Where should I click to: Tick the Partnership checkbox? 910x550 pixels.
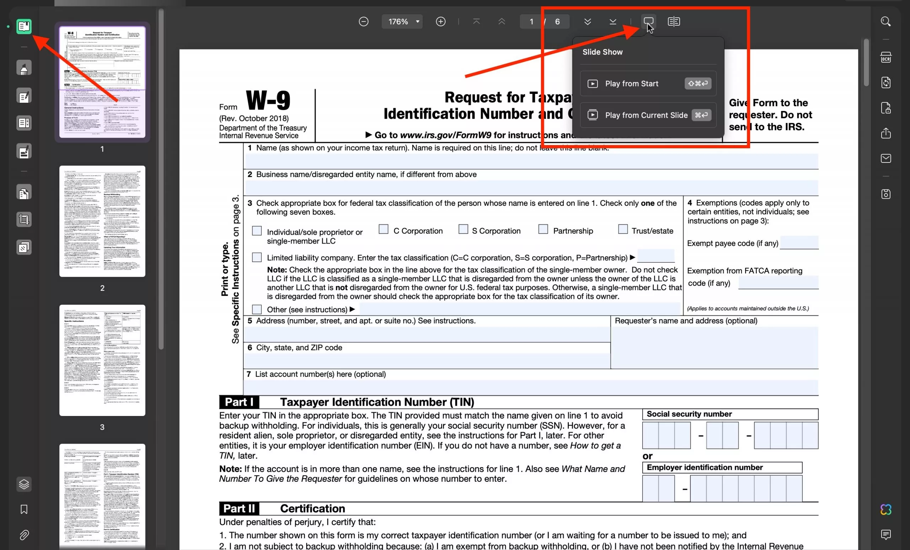pos(543,229)
